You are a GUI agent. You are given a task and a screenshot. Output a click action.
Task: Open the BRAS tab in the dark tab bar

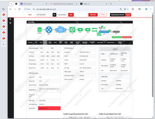[x=55, y=42]
